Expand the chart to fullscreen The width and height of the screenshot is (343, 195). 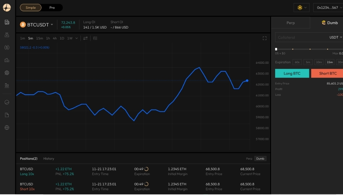click(264, 38)
